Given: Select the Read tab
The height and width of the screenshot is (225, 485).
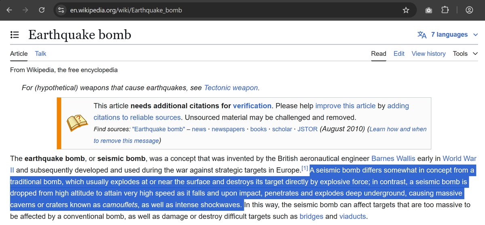Looking at the screenshot, I should [x=379, y=53].
